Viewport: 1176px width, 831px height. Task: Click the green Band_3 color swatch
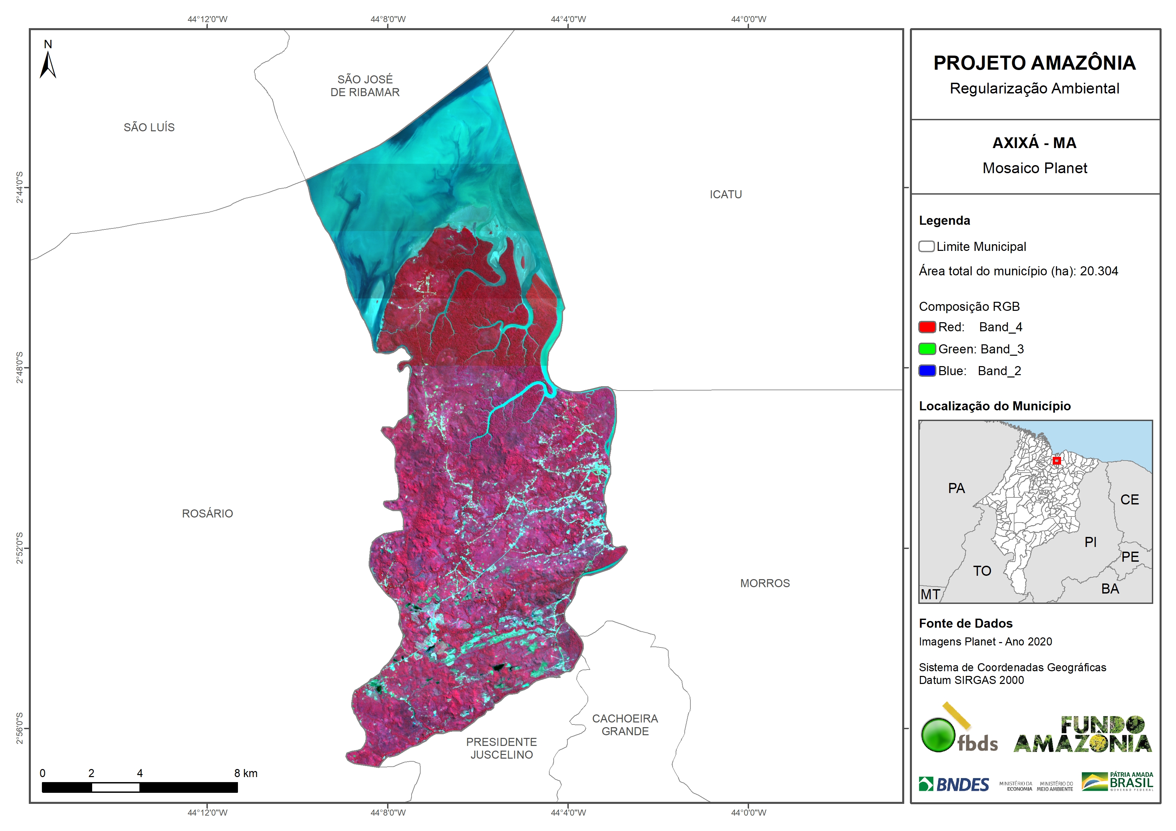pyautogui.click(x=927, y=349)
